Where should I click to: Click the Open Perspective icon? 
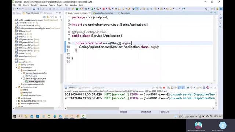[x=212, y=9]
